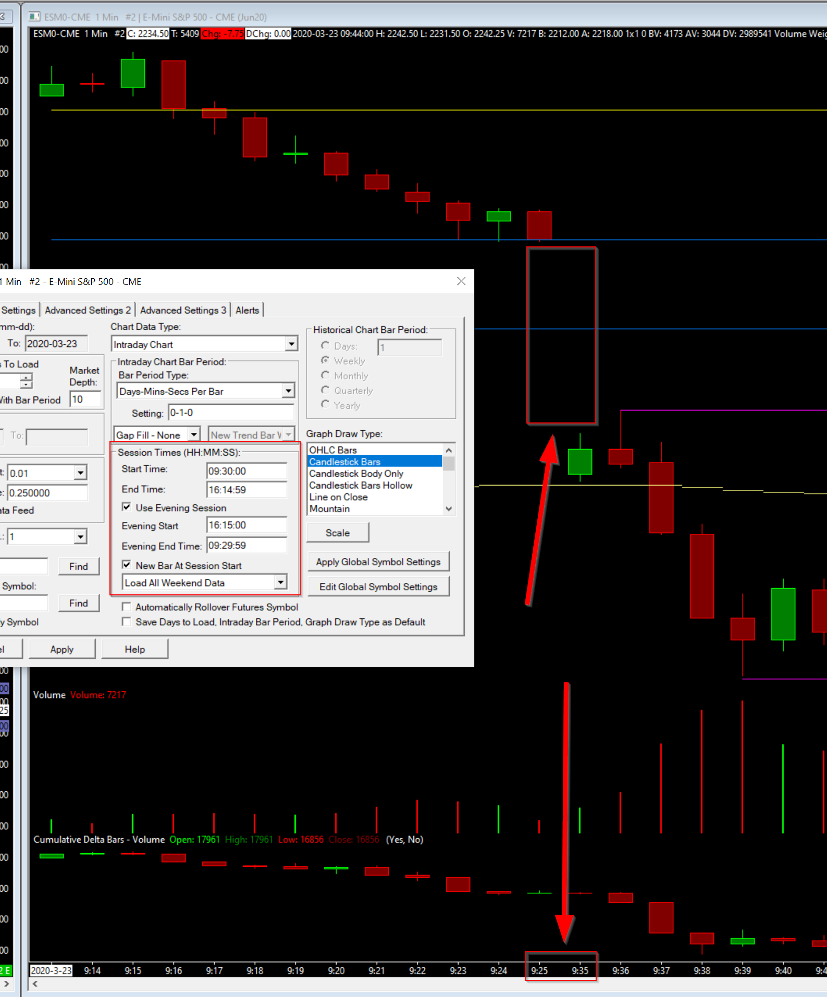The width and height of the screenshot is (827, 997).
Task: Focus the Evening Start time field
Action: tap(246, 525)
